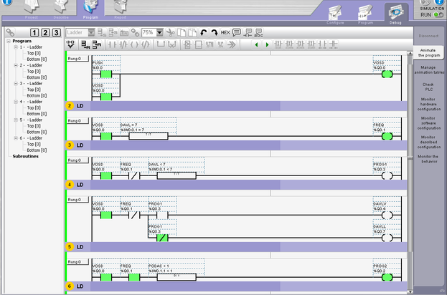Go to next with green right arrow
Image resolution: width=447 pixels, height=295 pixels.
point(267,44)
